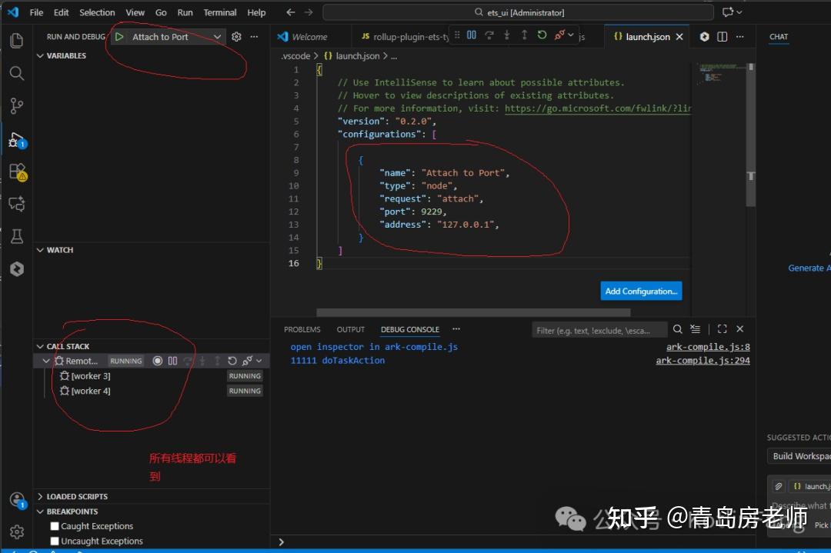Click the Add Configuration button
Image resolution: width=831 pixels, height=553 pixels.
[641, 291]
